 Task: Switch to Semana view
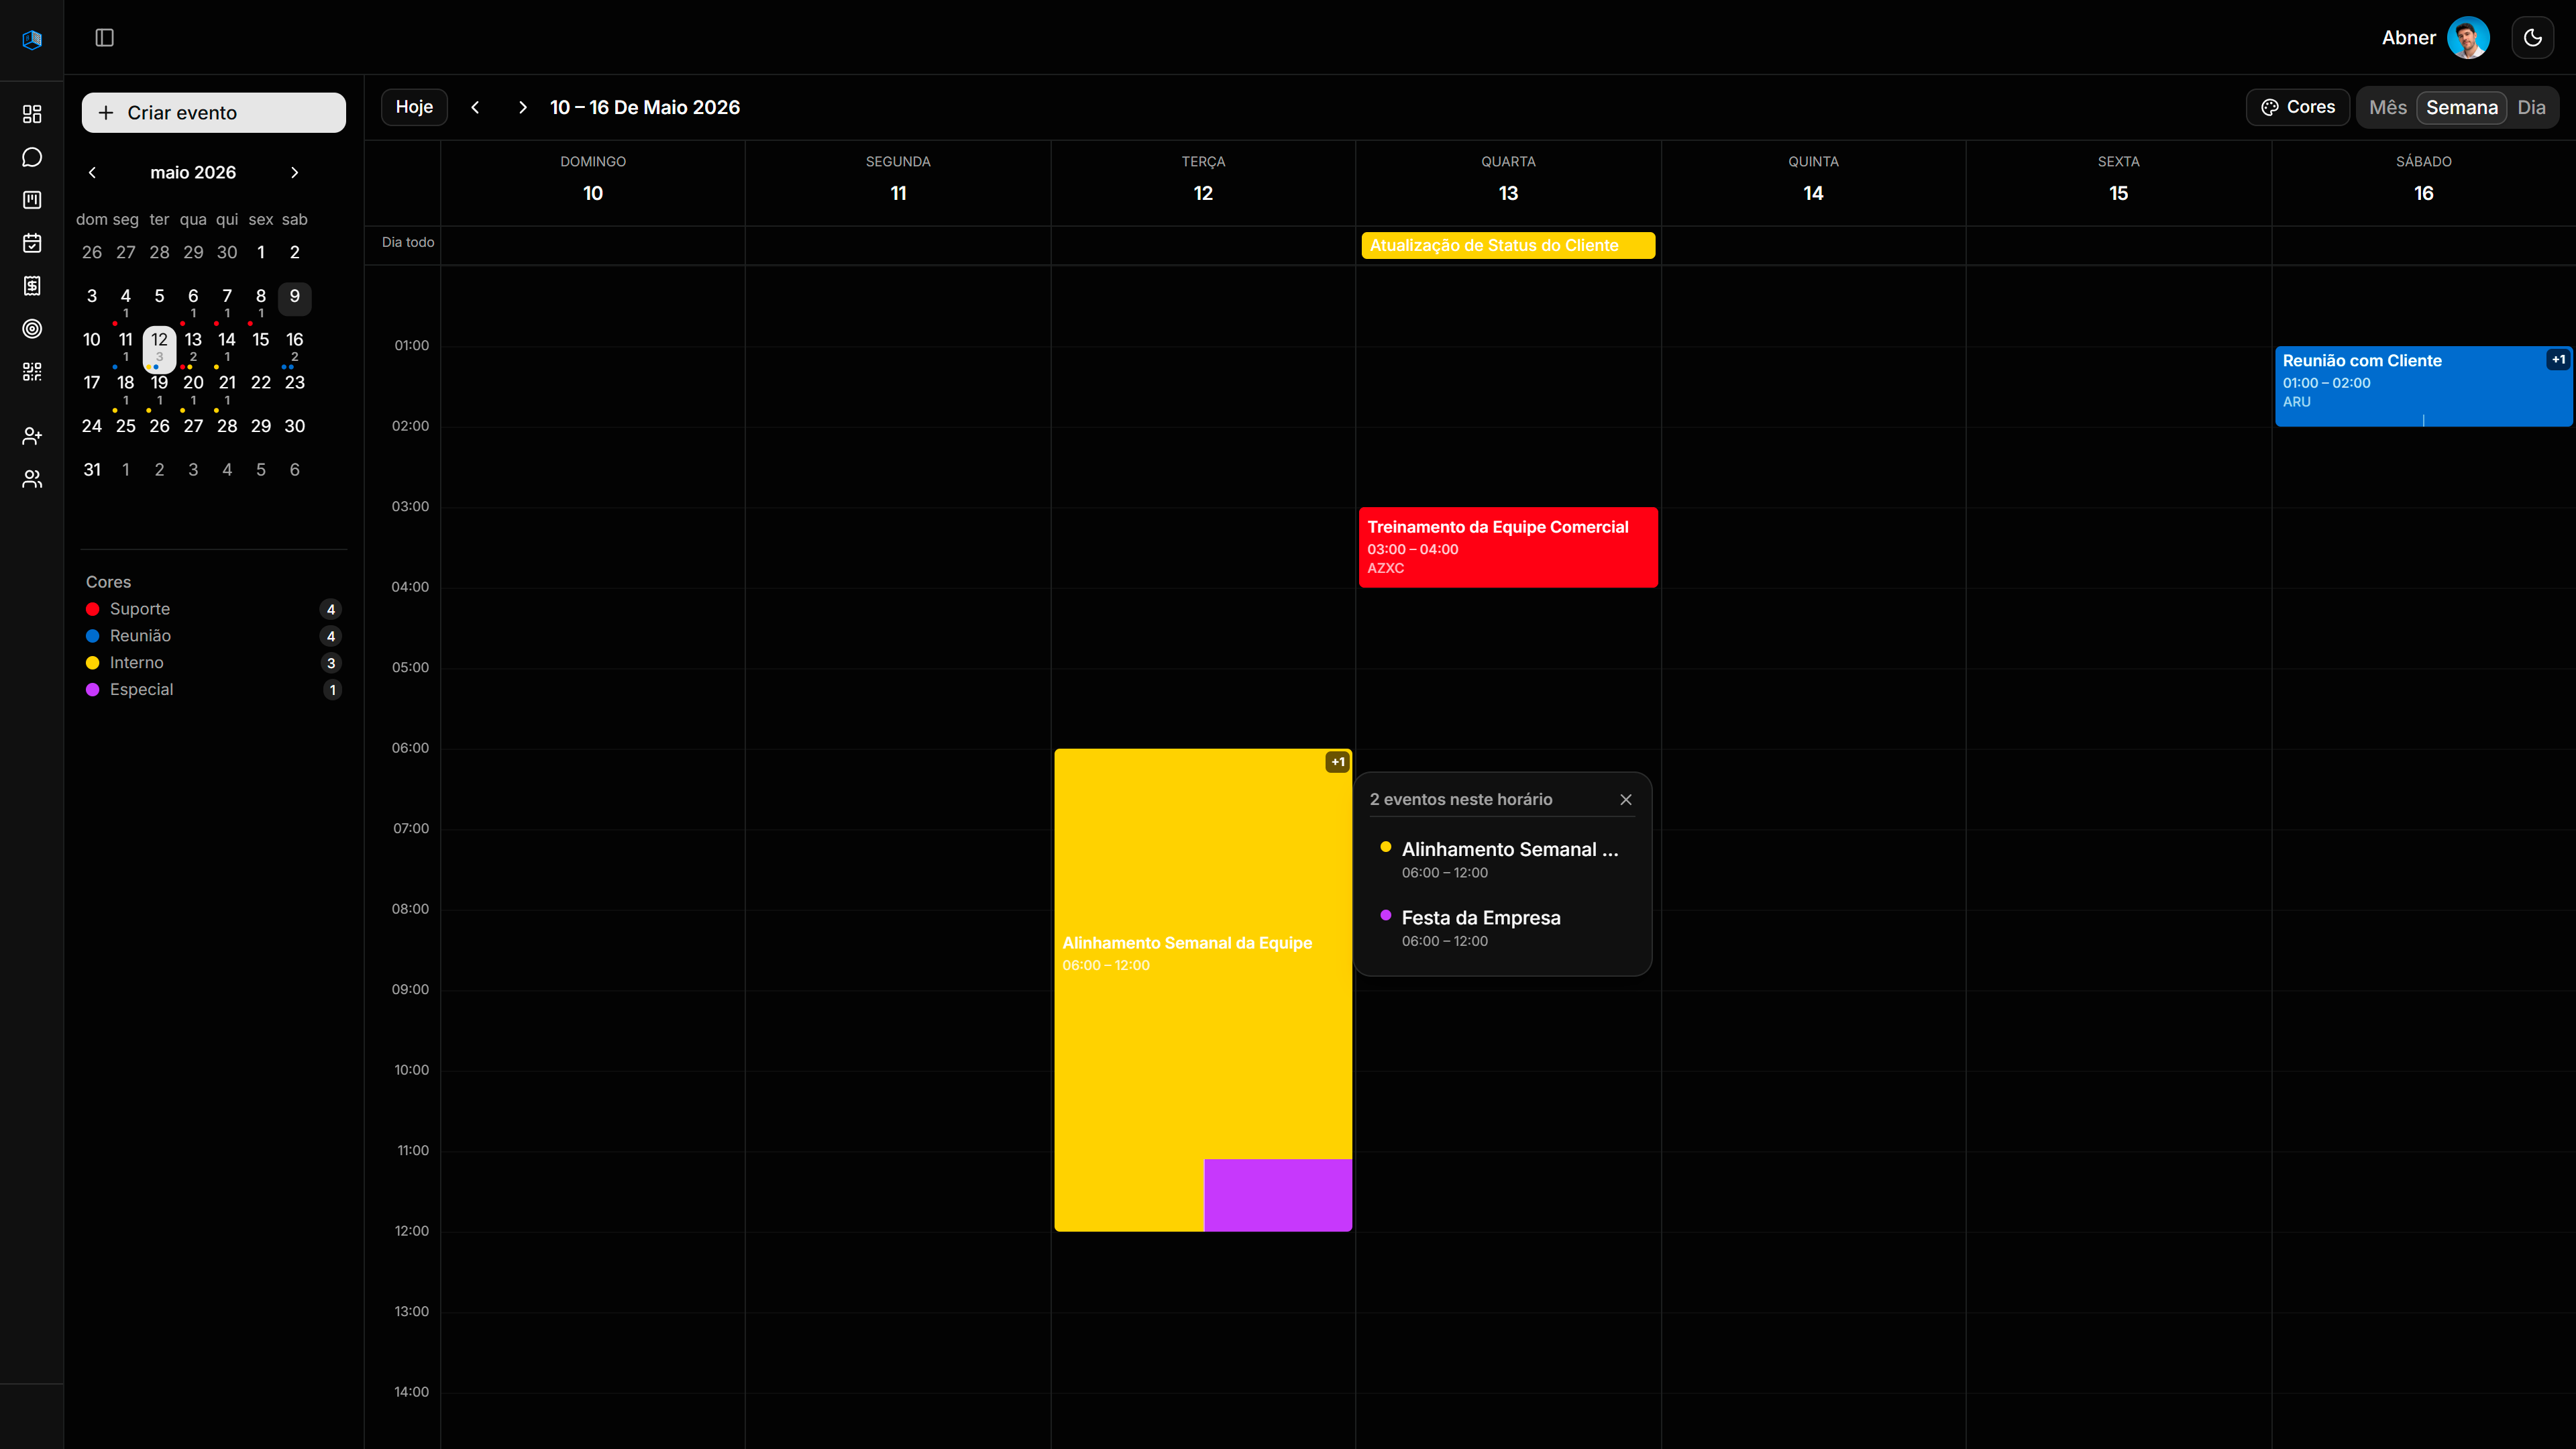coord(2461,107)
